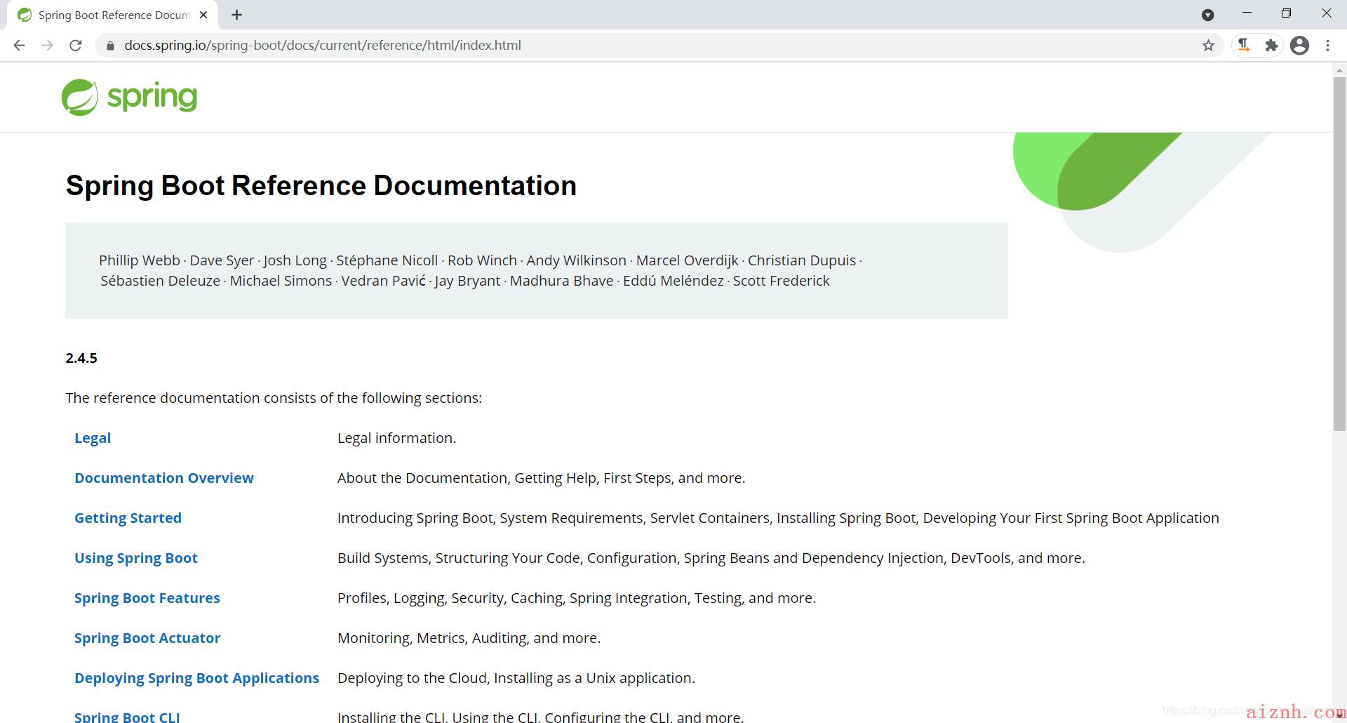Viewport: 1347px width, 723px height.
Task: Click the Spring logo in the header
Action: point(129,97)
